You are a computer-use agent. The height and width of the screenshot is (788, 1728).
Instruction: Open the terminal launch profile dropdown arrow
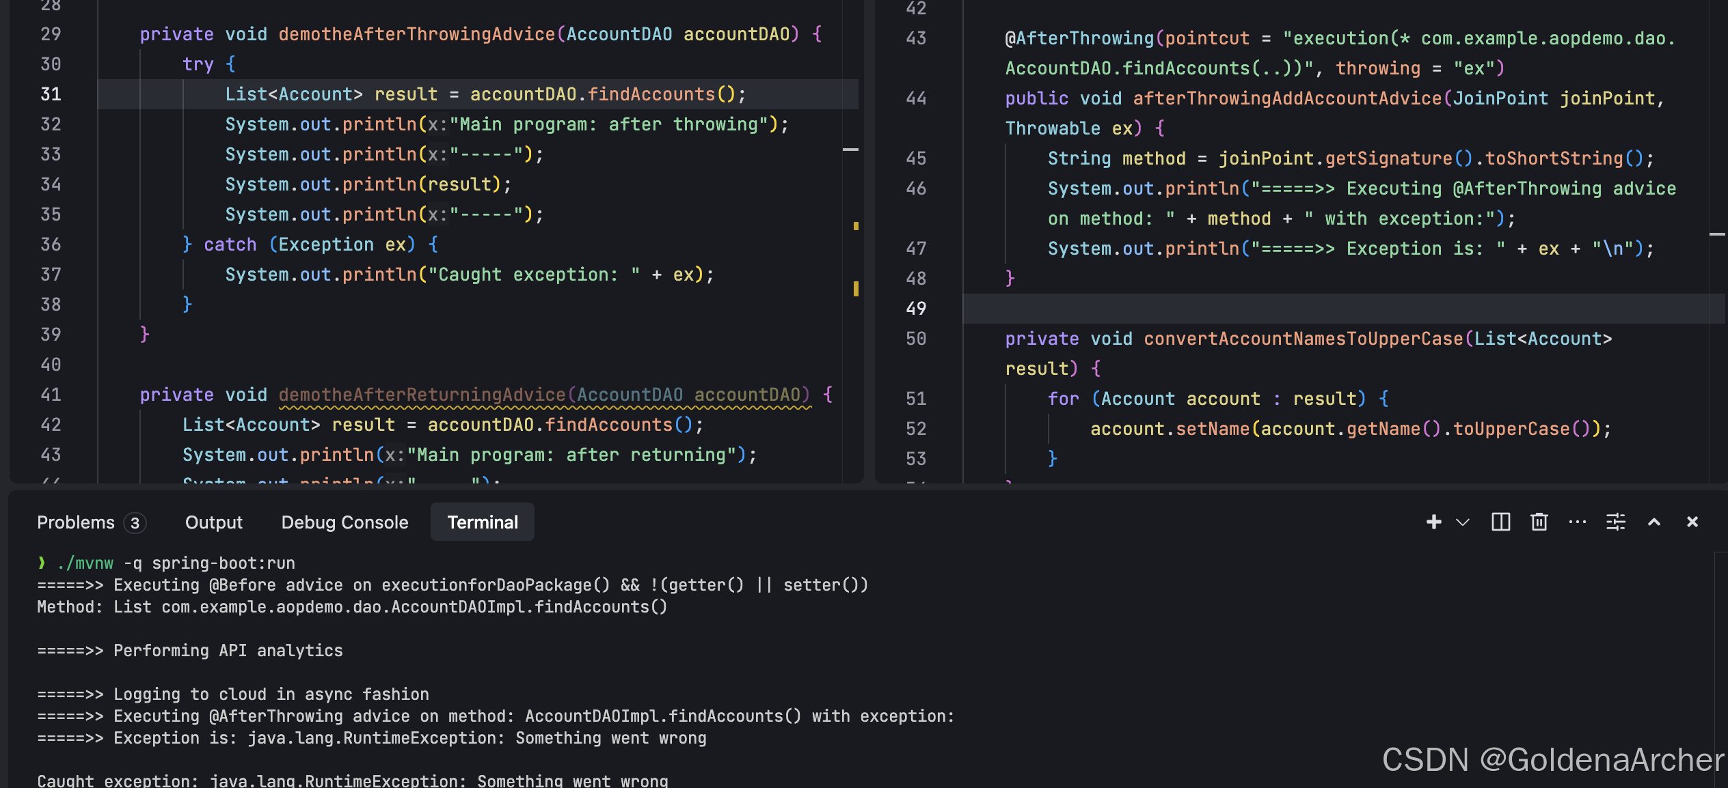pos(1463,522)
